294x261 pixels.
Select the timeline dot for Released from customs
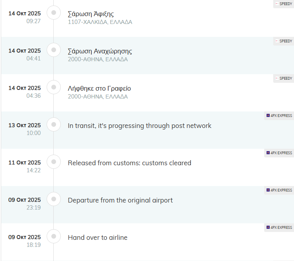pyautogui.click(x=54, y=162)
